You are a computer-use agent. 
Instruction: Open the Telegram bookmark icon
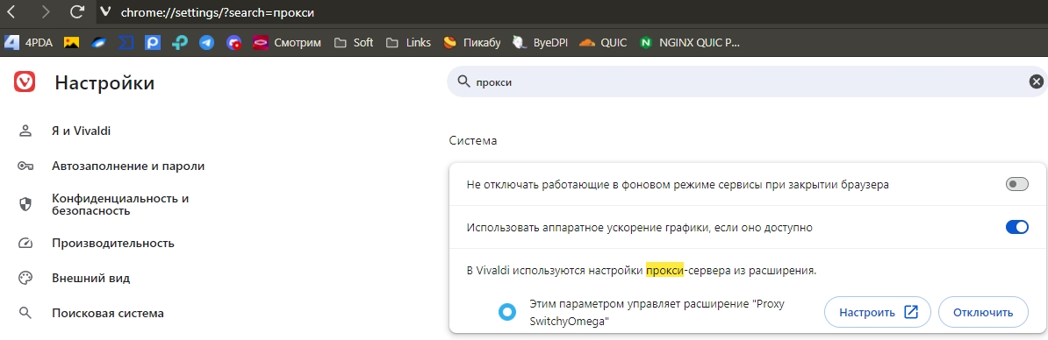(x=207, y=43)
